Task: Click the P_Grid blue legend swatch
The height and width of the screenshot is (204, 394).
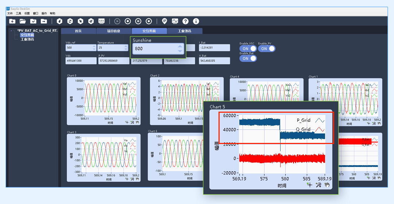Action: (320, 120)
